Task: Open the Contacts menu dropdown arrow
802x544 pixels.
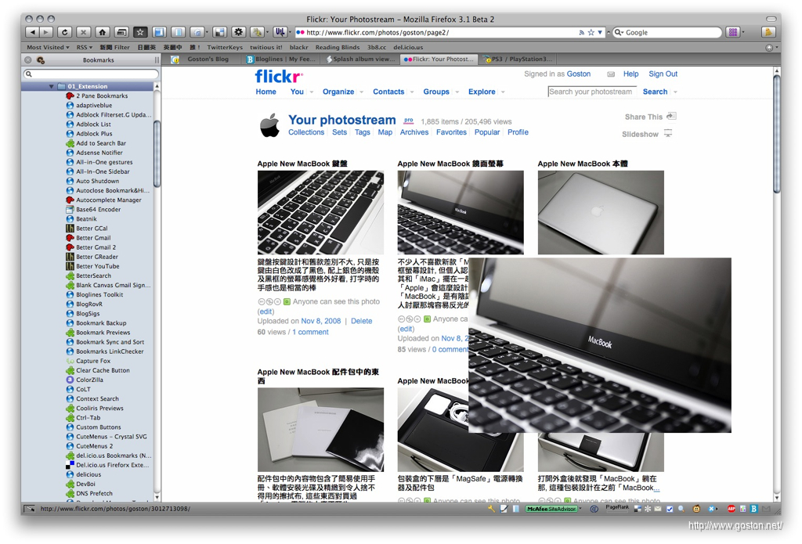Action: point(412,92)
